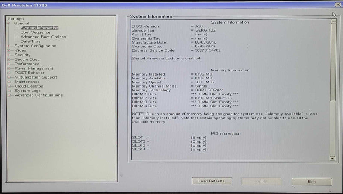Expand the Video settings node
This screenshot has height=194, width=343.
click(9, 50)
